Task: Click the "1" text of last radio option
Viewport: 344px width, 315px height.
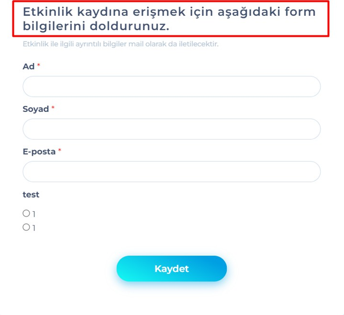Action: point(34,228)
